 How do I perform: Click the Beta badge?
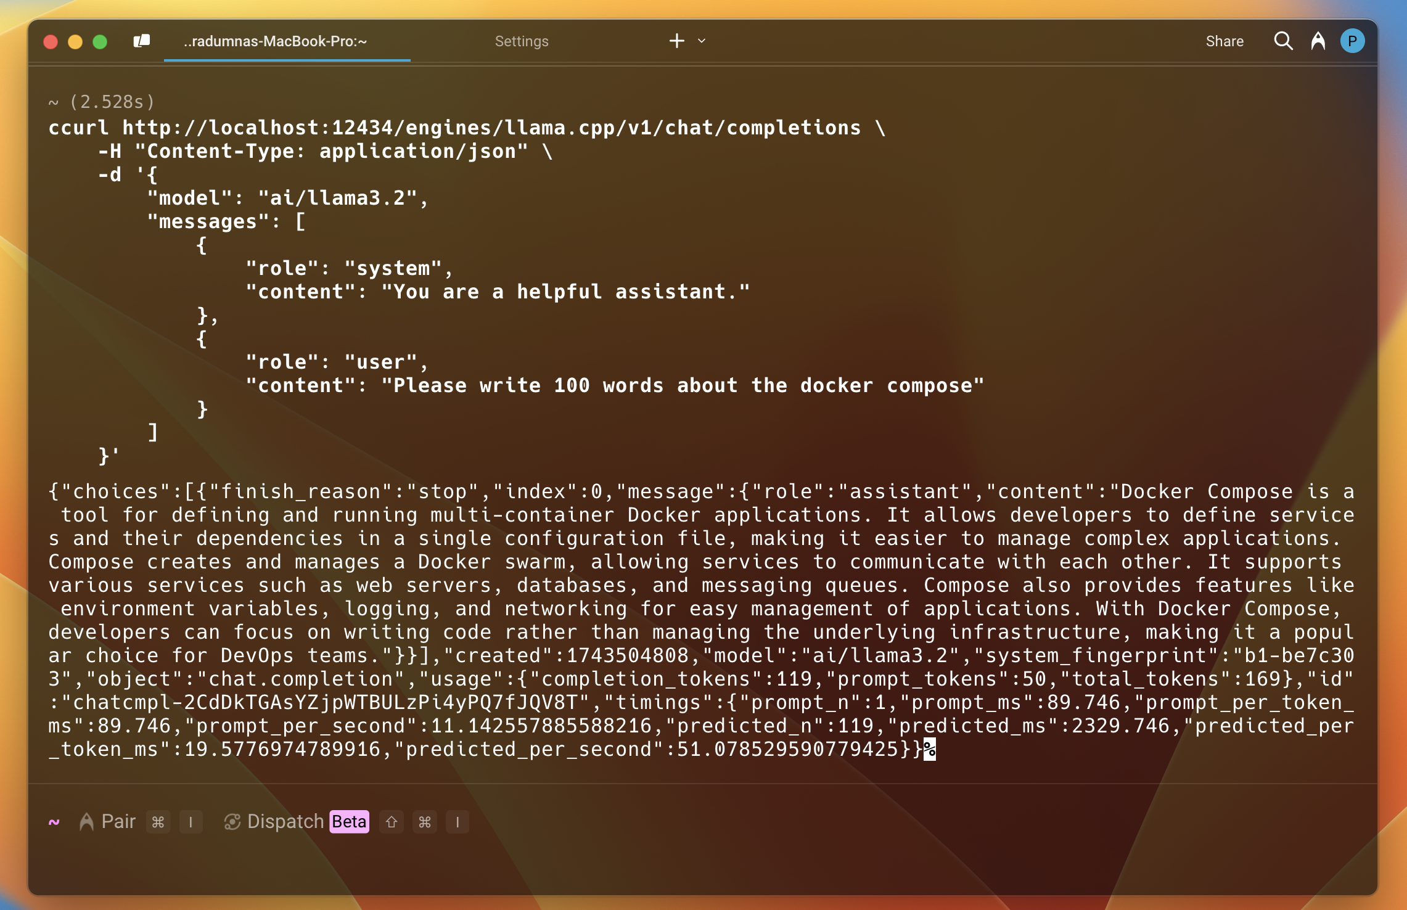[349, 822]
